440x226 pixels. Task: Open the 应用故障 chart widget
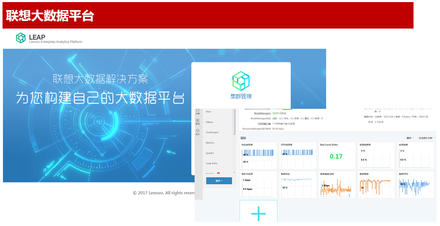(416, 155)
